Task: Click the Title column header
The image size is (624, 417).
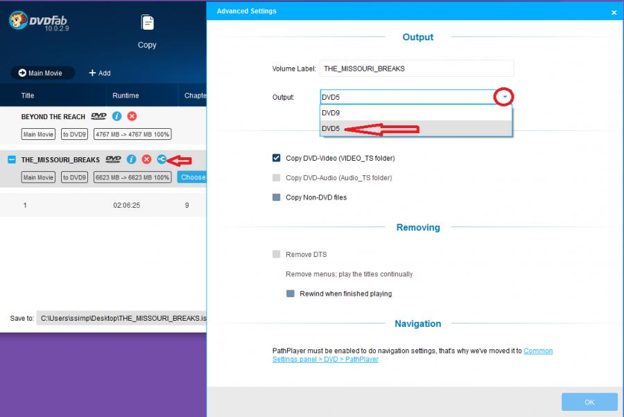Action: tap(28, 96)
